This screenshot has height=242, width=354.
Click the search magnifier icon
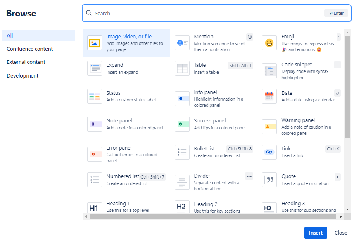[89, 13]
